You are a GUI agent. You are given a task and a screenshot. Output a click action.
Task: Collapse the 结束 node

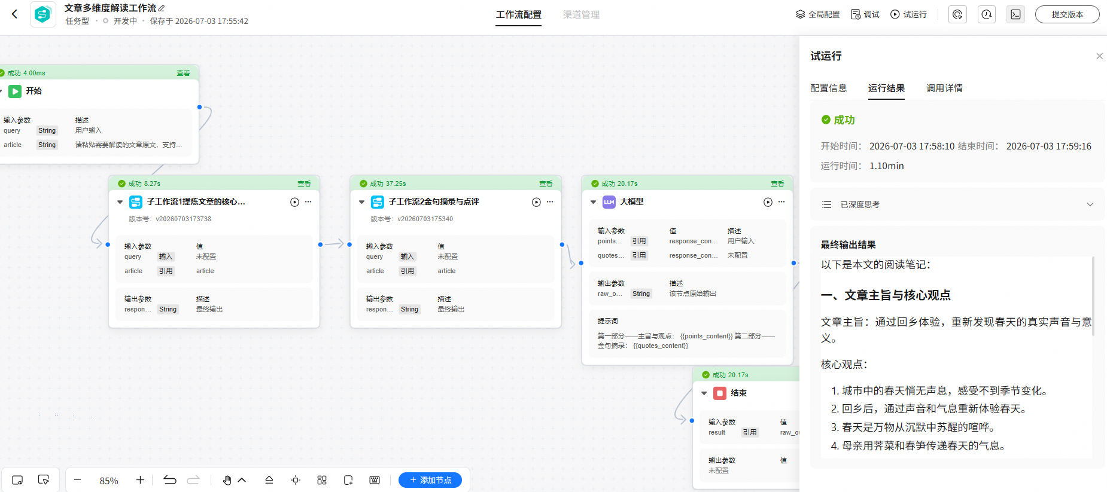pos(704,393)
